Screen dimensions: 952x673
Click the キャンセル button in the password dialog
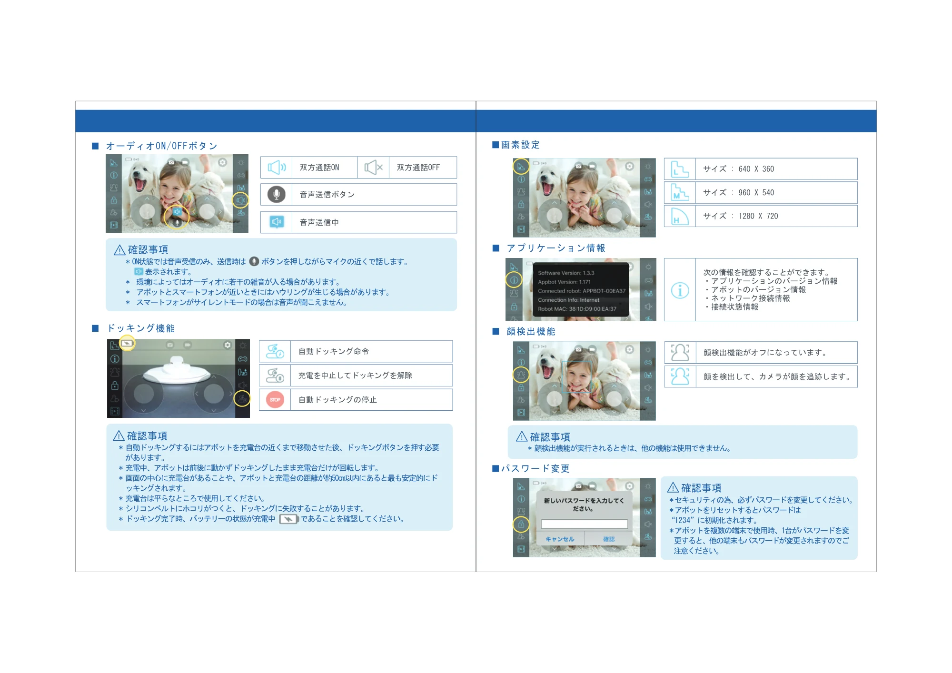(560, 539)
